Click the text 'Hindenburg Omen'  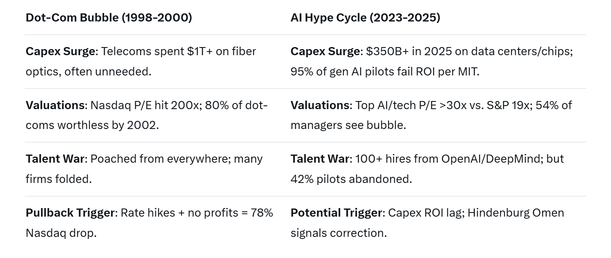(x=516, y=213)
